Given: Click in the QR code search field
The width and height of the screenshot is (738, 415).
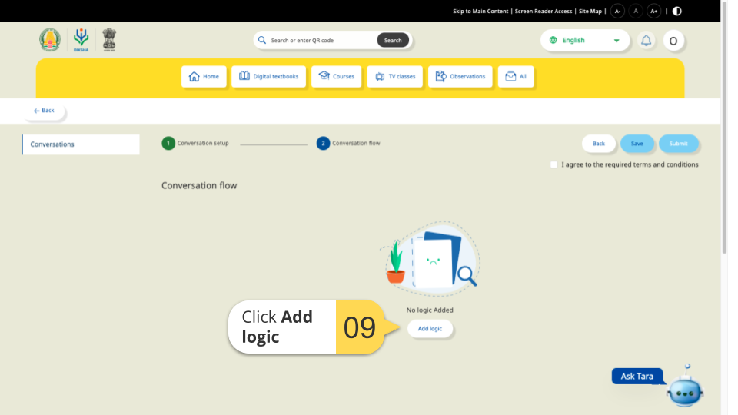Looking at the screenshot, I should (x=321, y=40).
